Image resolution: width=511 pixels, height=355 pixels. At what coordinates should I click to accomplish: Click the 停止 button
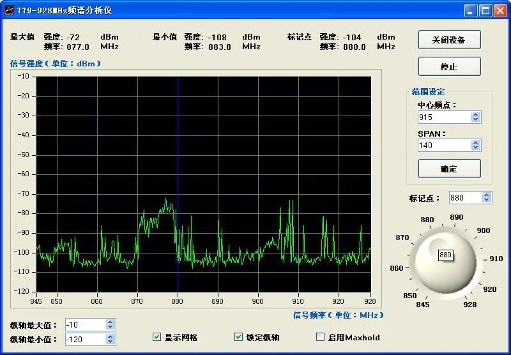pos(450,66)
